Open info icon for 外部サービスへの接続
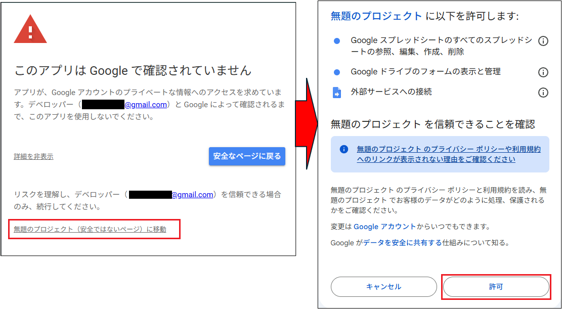This screenshot has height=309, width=562. [x=543, y=93]
